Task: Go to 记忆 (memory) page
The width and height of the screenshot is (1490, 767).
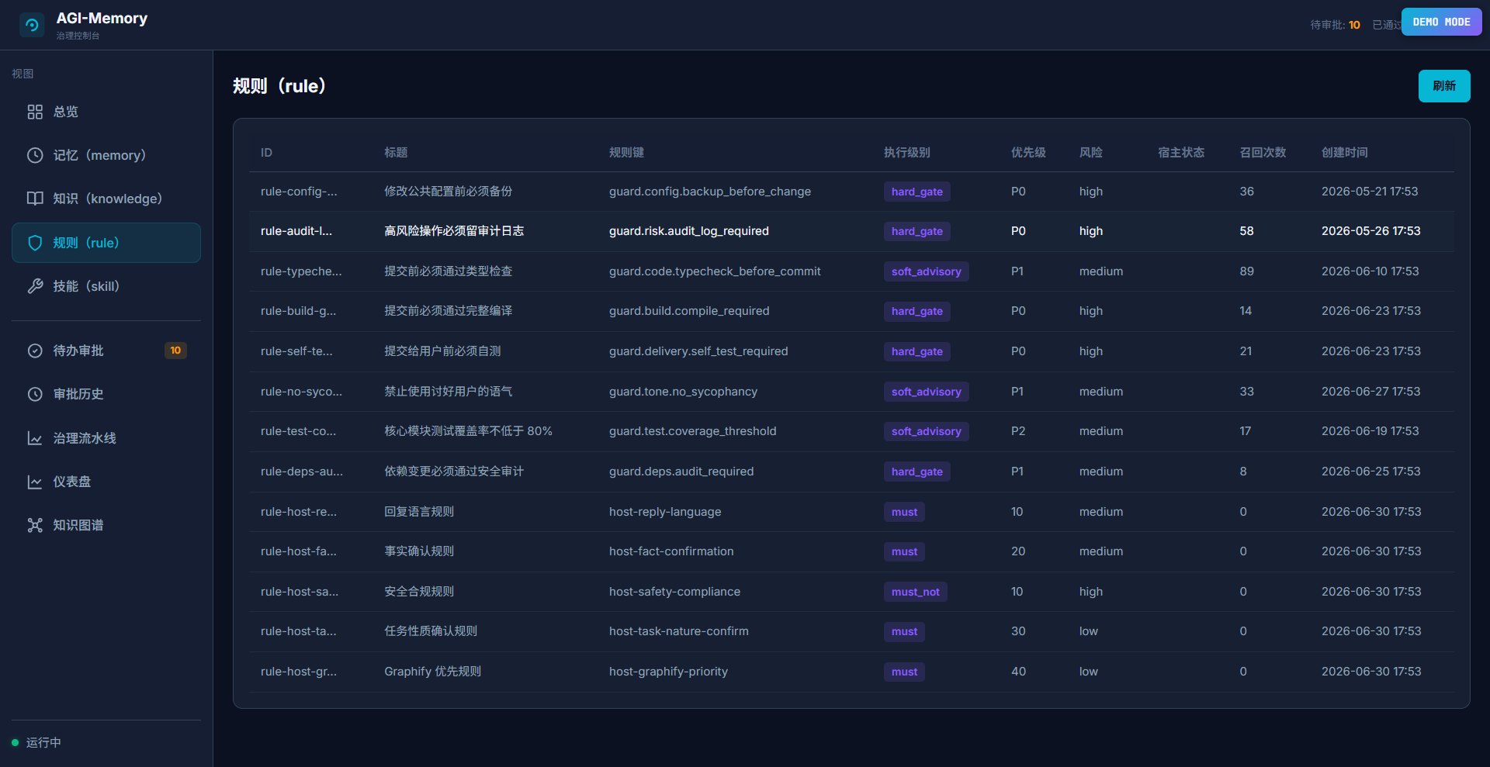Action: click(x=106, y=155)
